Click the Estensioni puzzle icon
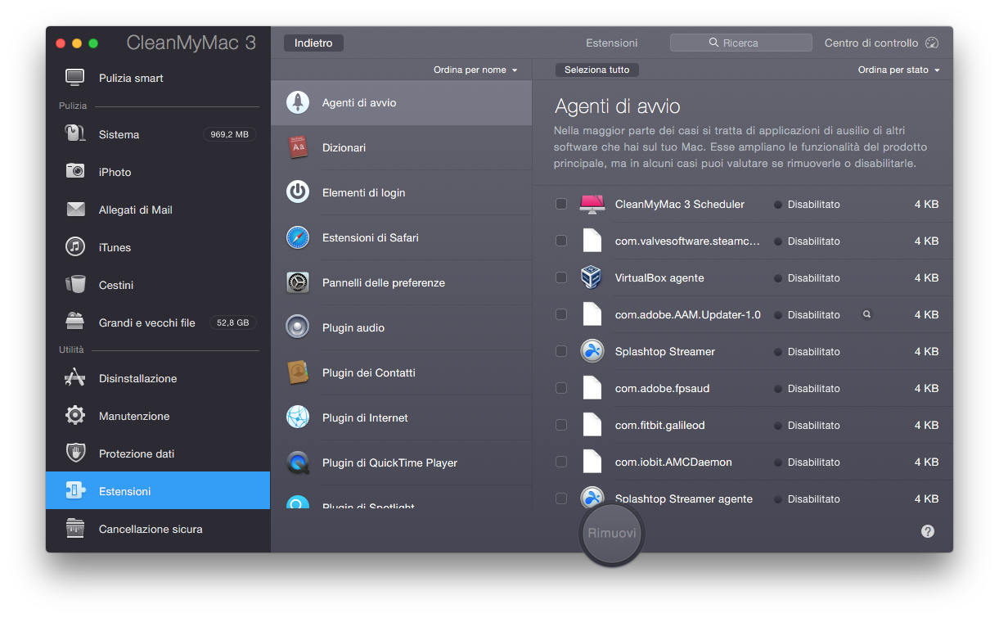The width and height of the screenshot is (999, 618). click(x=75, y=491)
